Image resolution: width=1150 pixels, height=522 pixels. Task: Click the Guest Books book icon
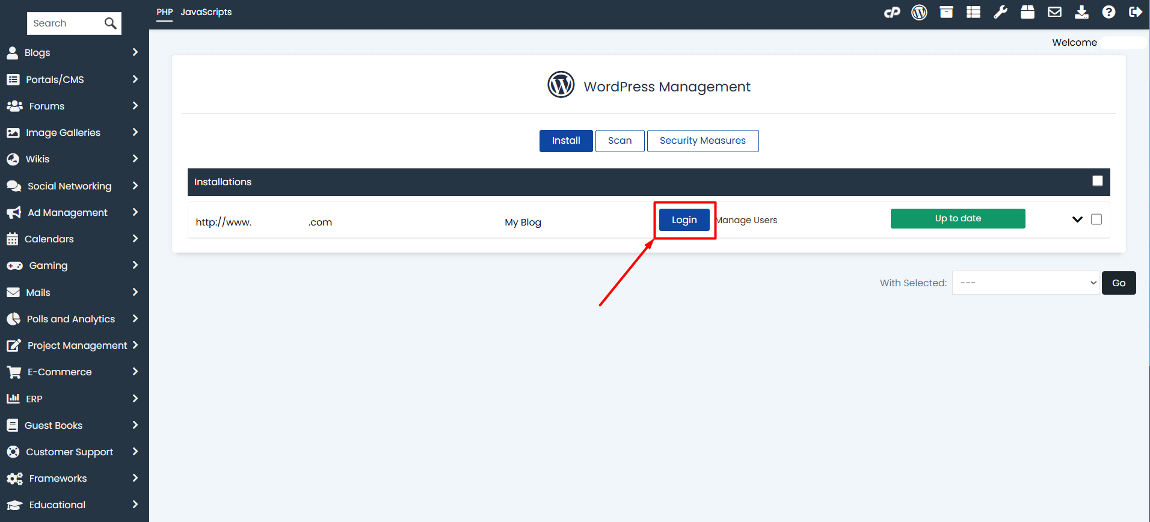[12, 425]
